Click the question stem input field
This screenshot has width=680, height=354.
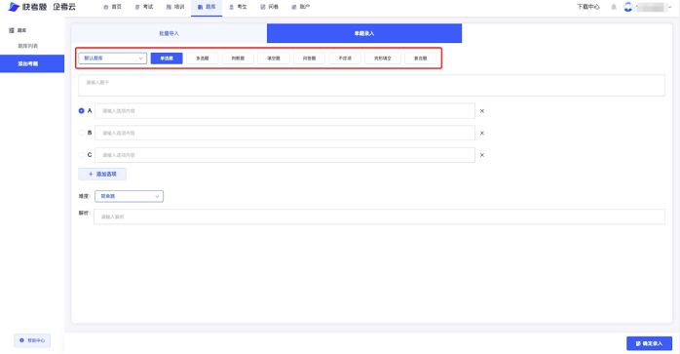pos(371,85)
